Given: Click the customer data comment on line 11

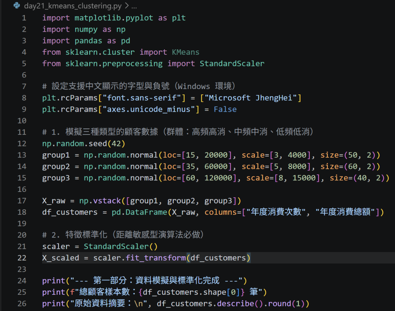Looking at the screenshot, I should click(178, 132).
